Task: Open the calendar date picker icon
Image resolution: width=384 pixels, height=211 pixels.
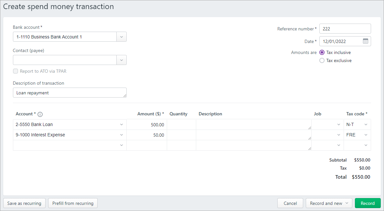Action: click(366, 41)
